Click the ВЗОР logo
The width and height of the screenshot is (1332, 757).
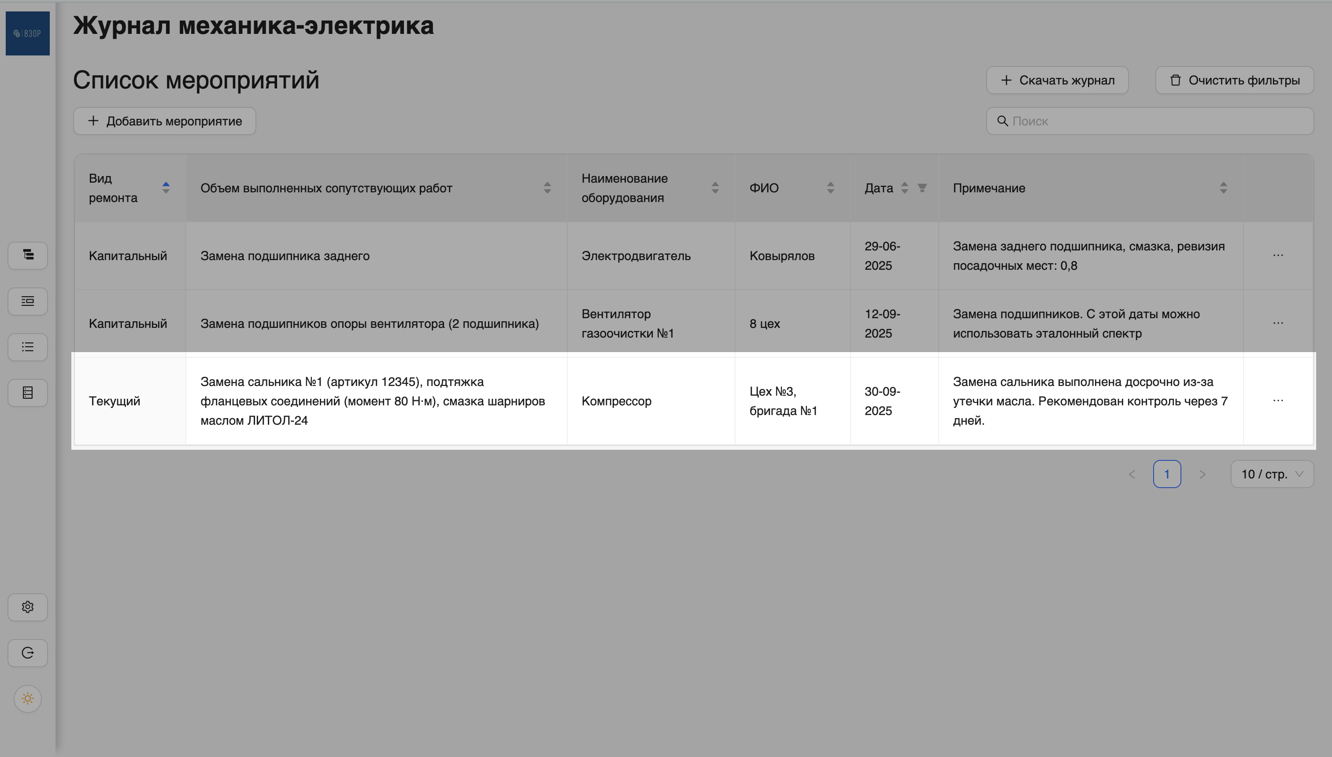click(27, 33)
